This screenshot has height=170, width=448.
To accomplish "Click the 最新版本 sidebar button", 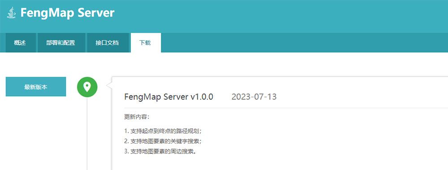I will point(36,87).
